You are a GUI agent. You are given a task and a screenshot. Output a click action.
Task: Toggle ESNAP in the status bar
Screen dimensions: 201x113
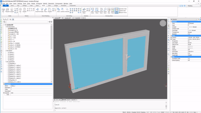click(x=163, y=112)
